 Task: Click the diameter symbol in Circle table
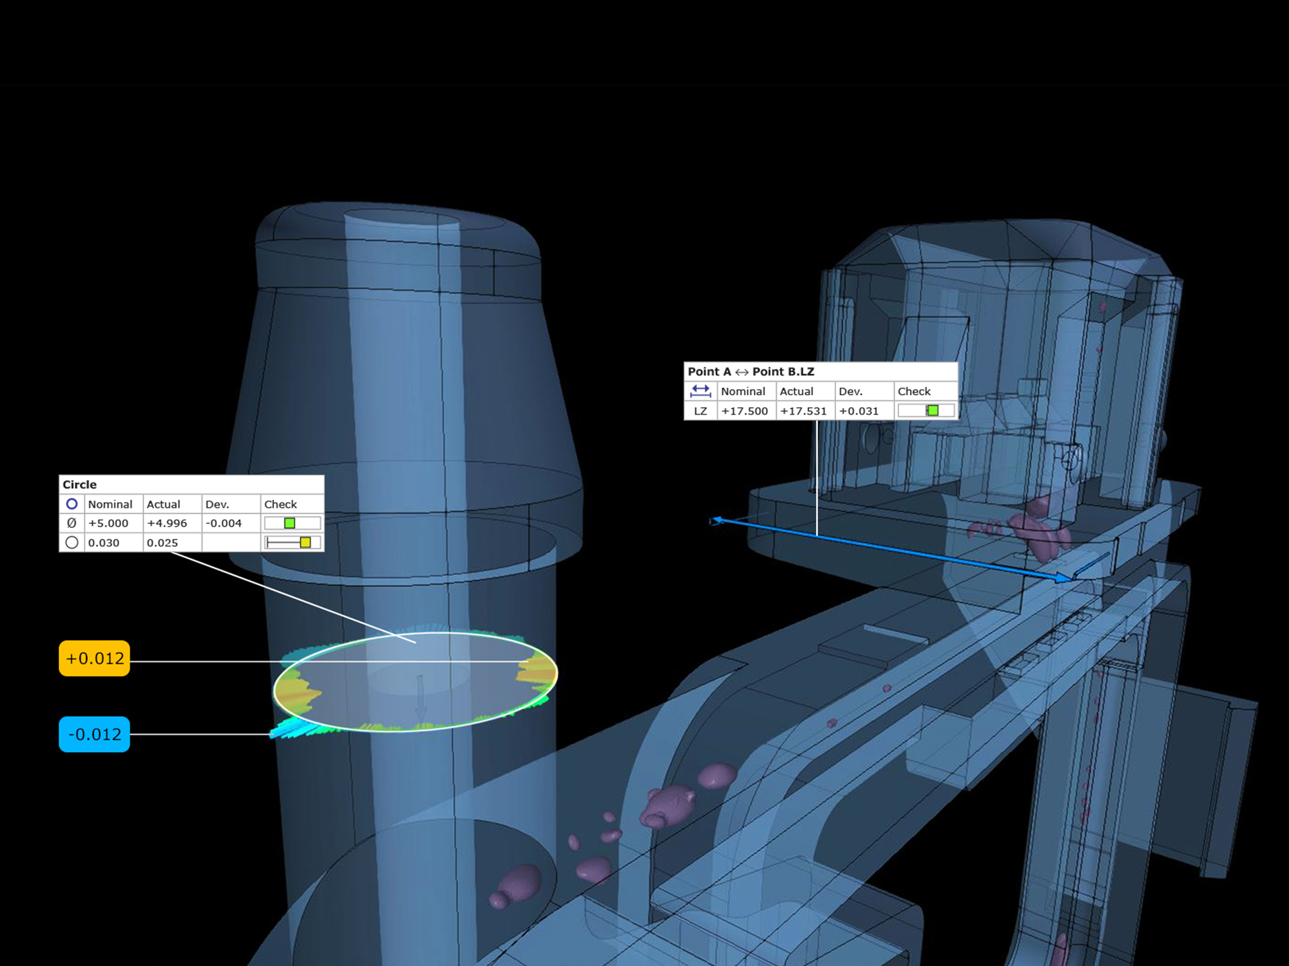click(x=72, y=523)
